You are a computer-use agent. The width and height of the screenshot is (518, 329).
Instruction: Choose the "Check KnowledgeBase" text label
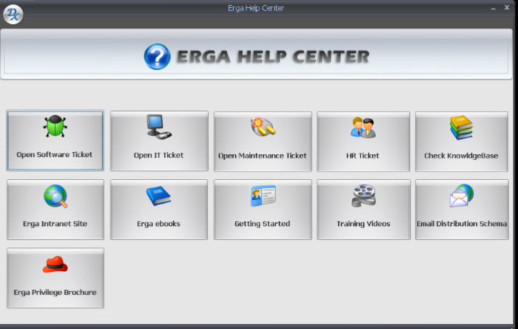[x=461, y=156]
